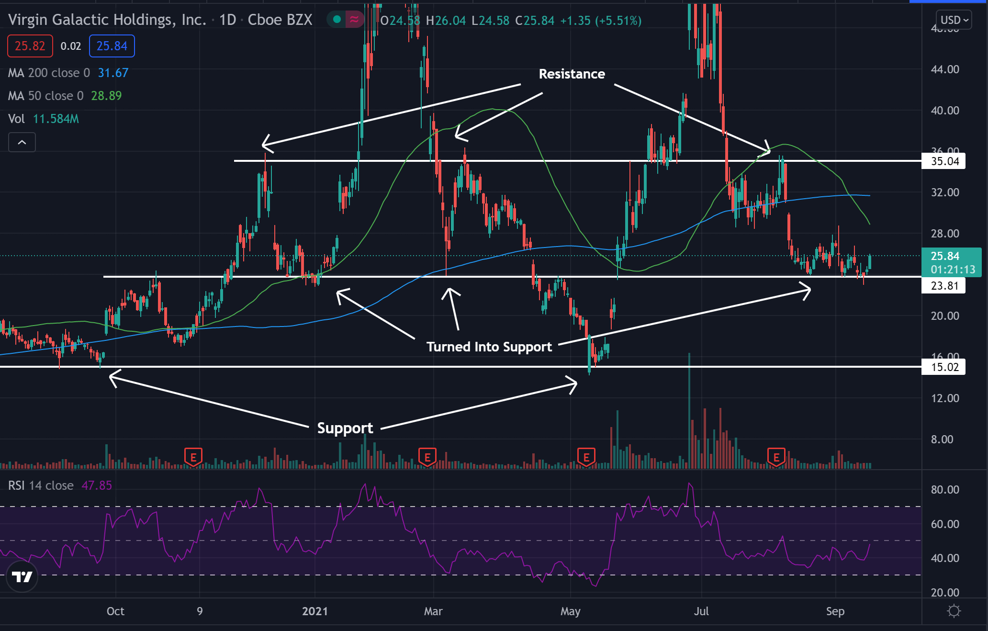Click the earnings marker near March

pos(427,457)
